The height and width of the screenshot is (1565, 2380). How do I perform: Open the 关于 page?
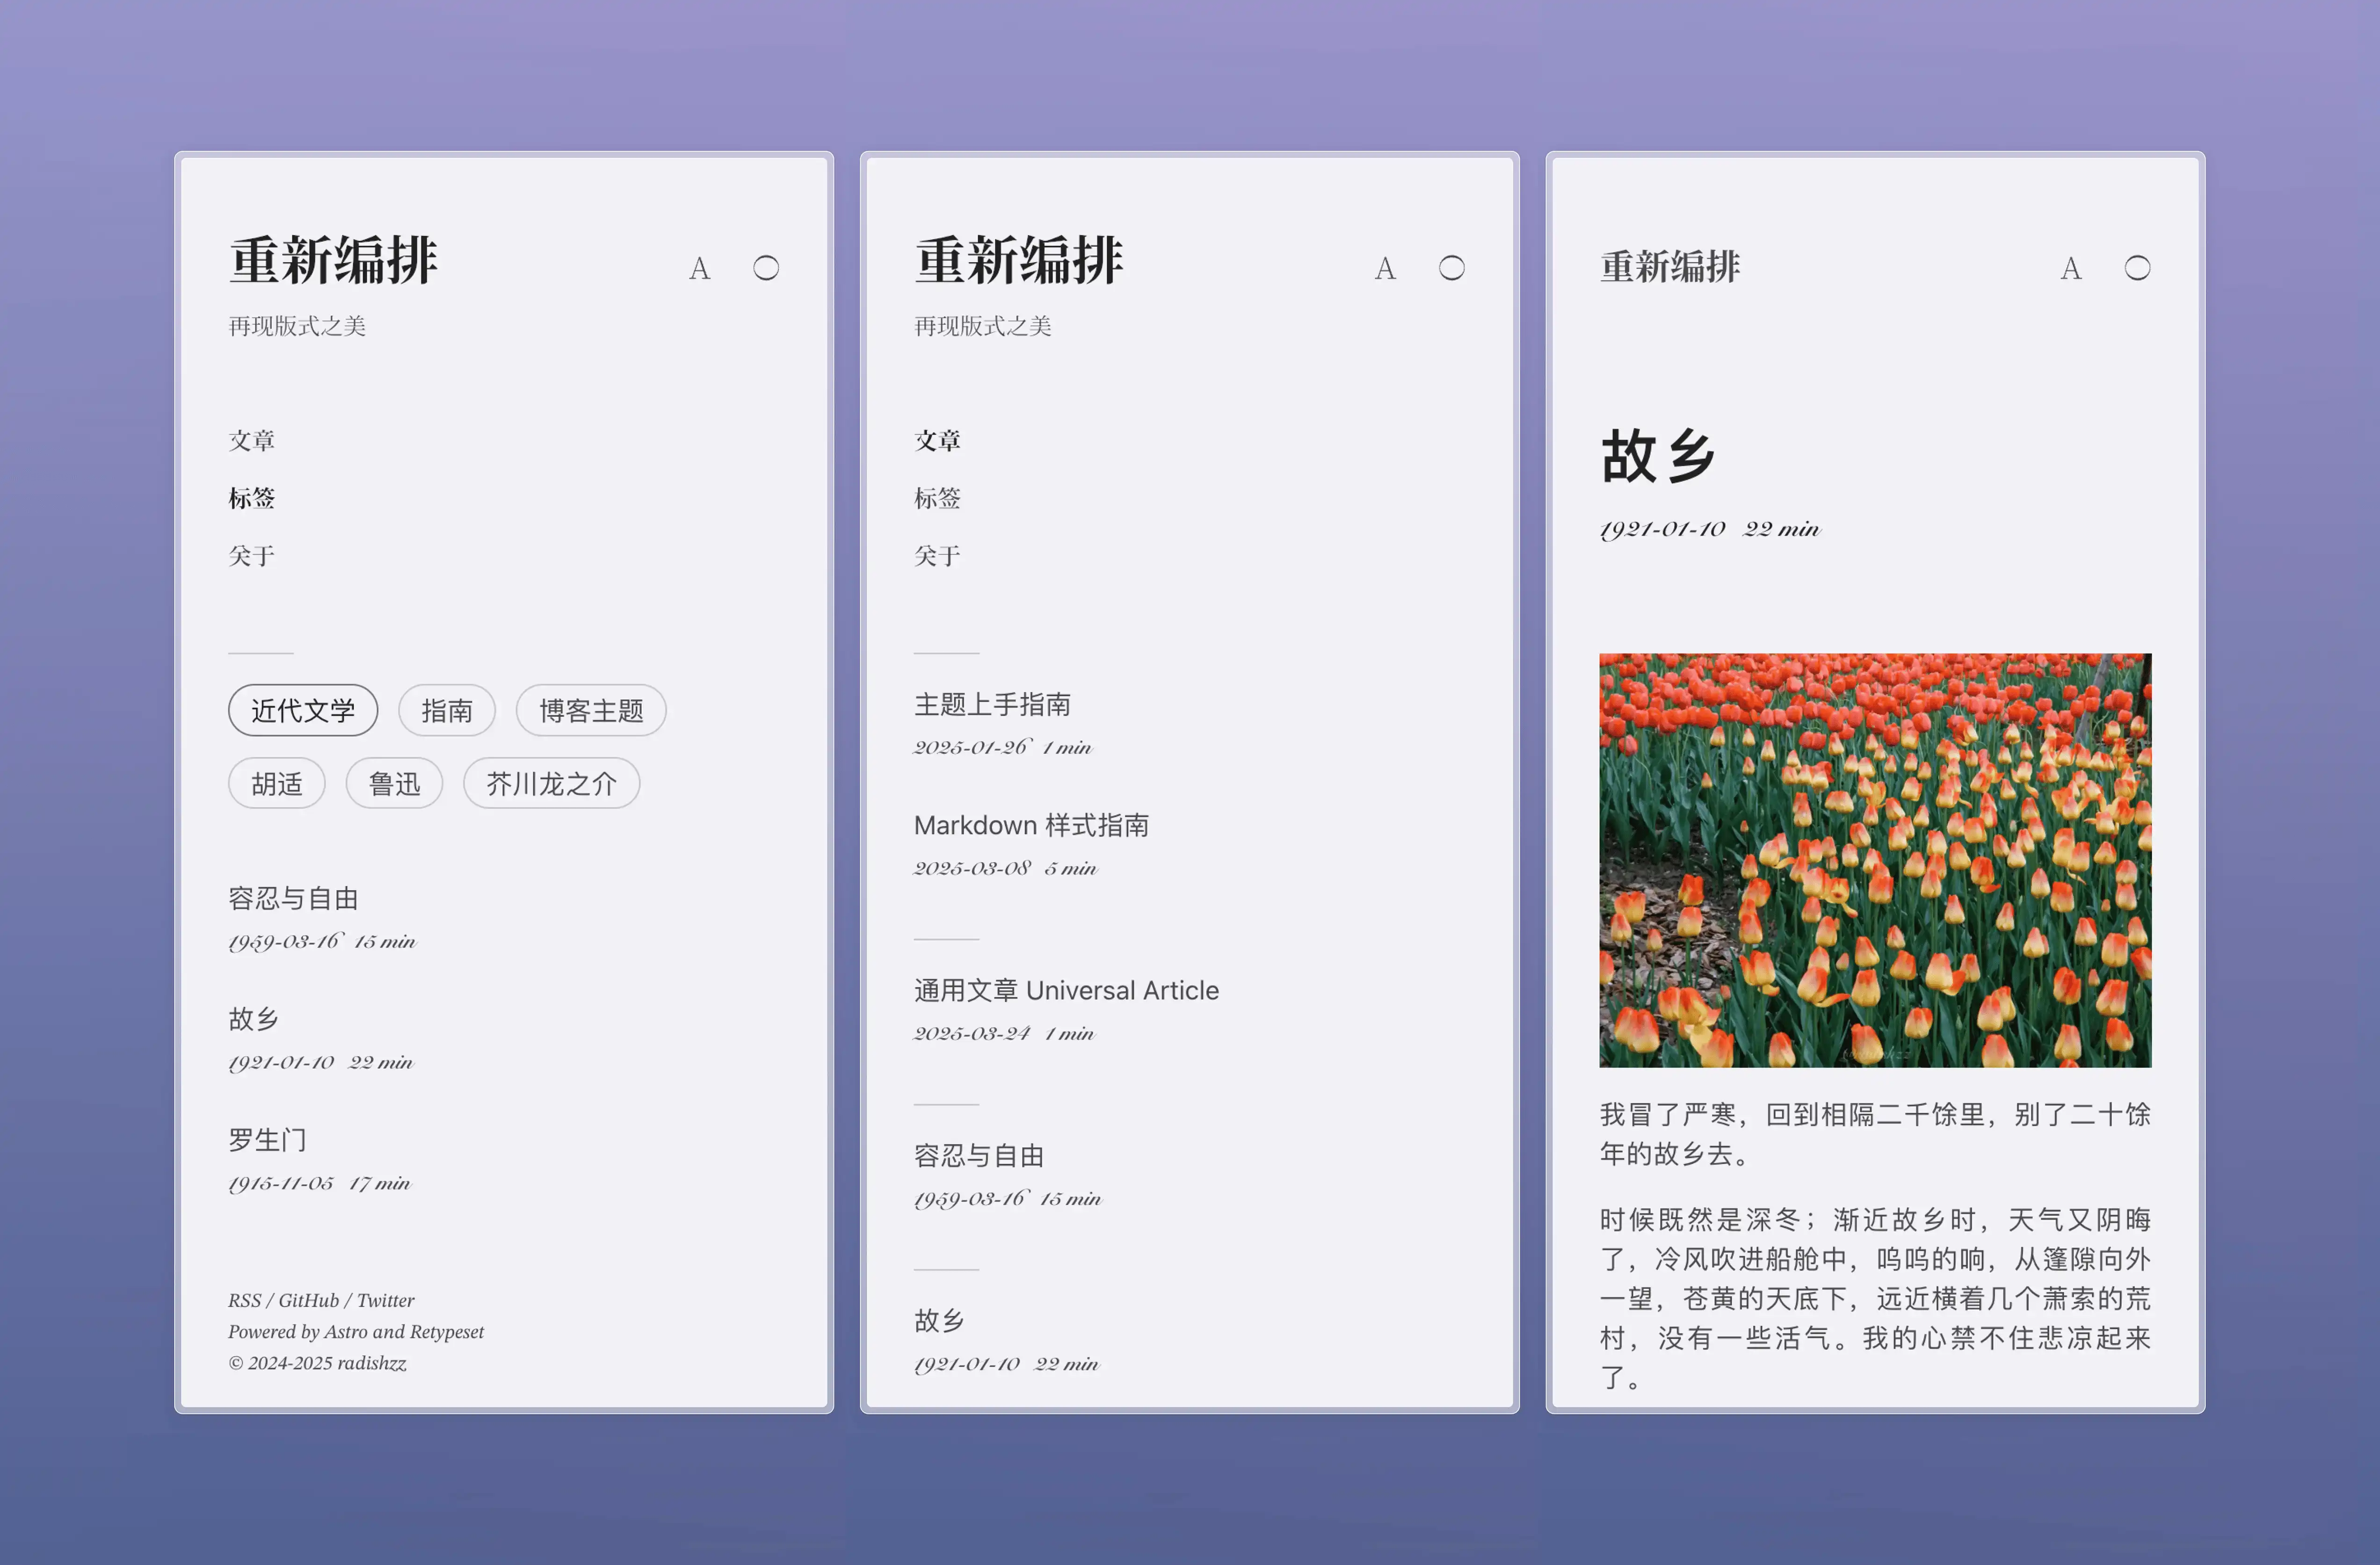252,556
